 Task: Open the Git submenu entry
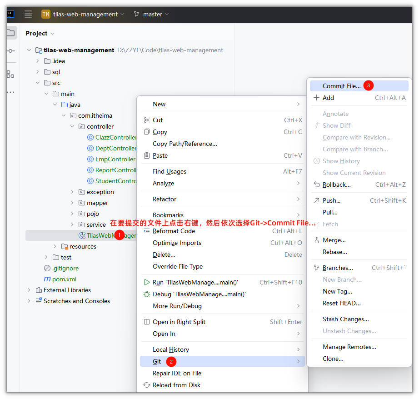[x=222, y=361]
